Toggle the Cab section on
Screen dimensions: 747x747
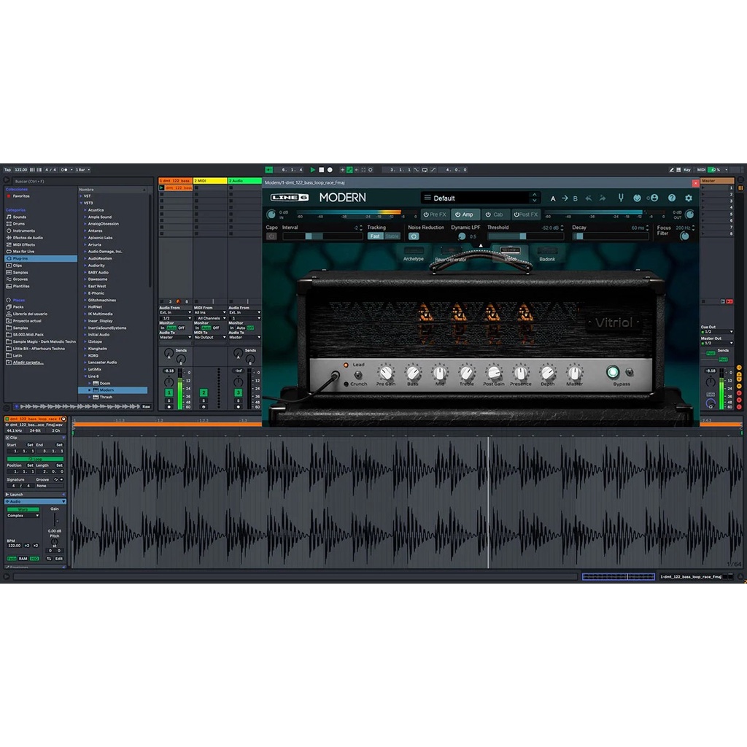coord(495,214)
